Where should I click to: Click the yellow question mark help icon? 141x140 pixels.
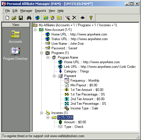click(x=91, y=18)
